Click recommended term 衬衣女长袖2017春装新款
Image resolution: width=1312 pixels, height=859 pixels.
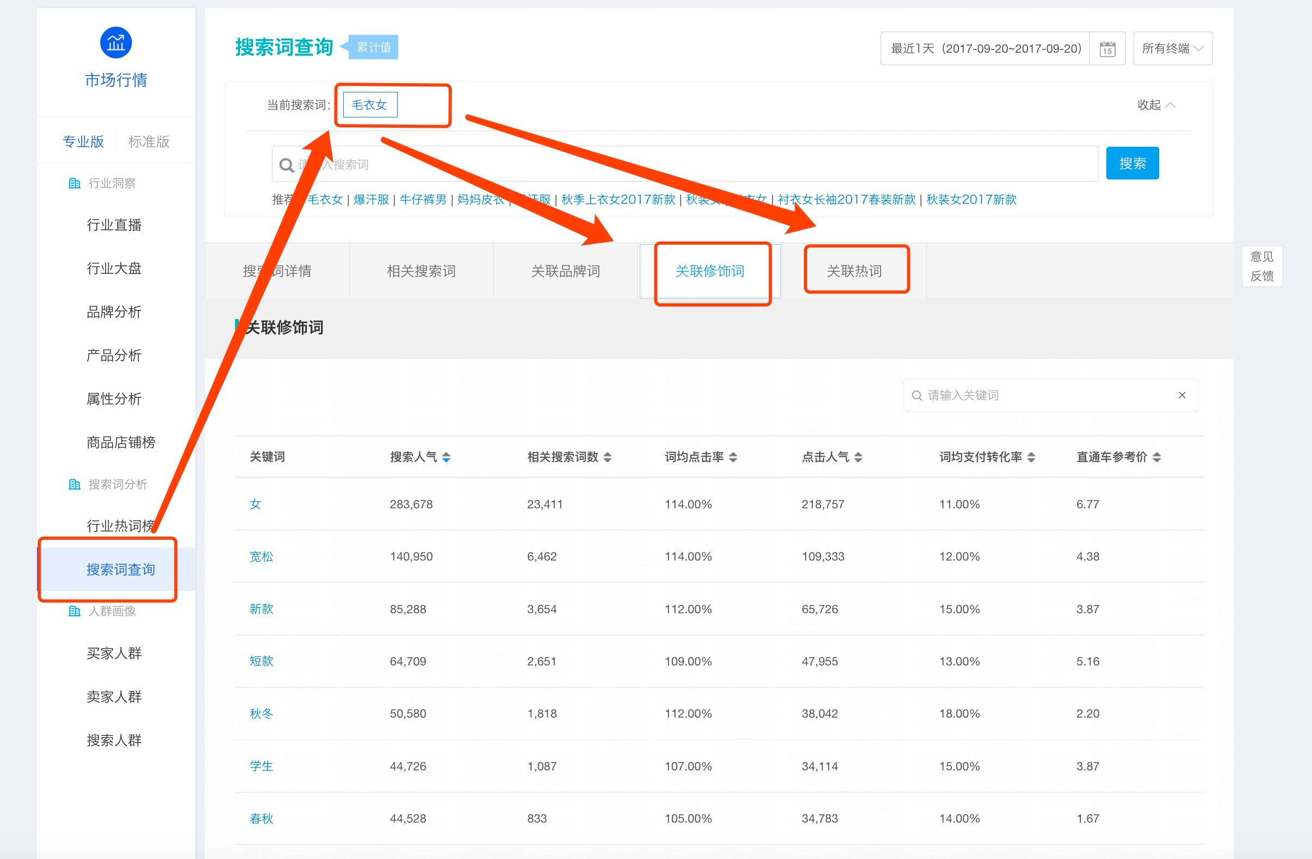pyautogui.click(x=847, y=200)
